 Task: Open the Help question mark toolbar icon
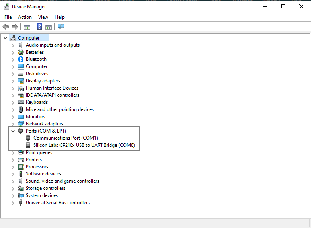tap(39, 27)
